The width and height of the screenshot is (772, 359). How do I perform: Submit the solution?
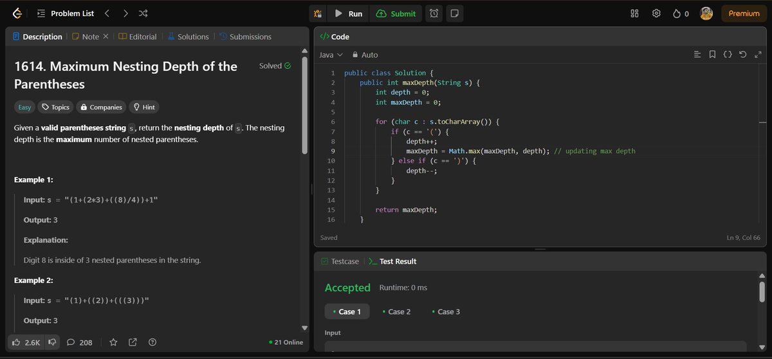(396, 14)
